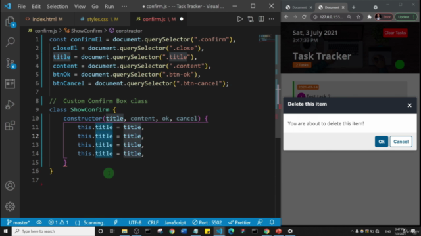Open the Run and Debug view
The width and height of the screenshot is (421, 236).
coord(10,105)
